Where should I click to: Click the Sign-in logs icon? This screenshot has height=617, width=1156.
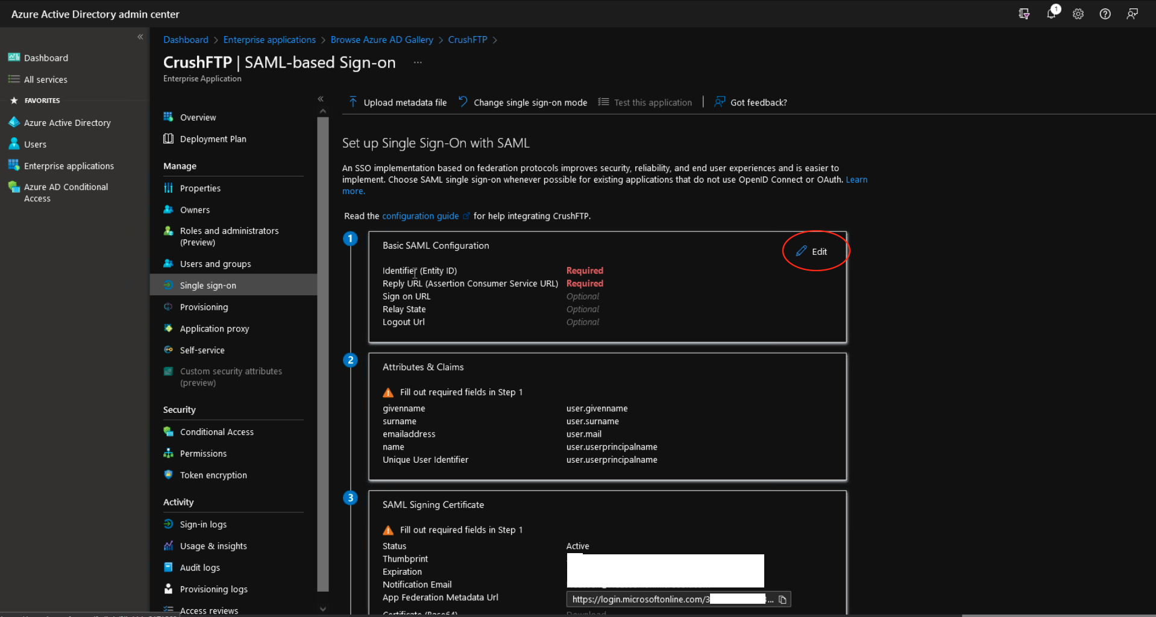tap(168, 524)
